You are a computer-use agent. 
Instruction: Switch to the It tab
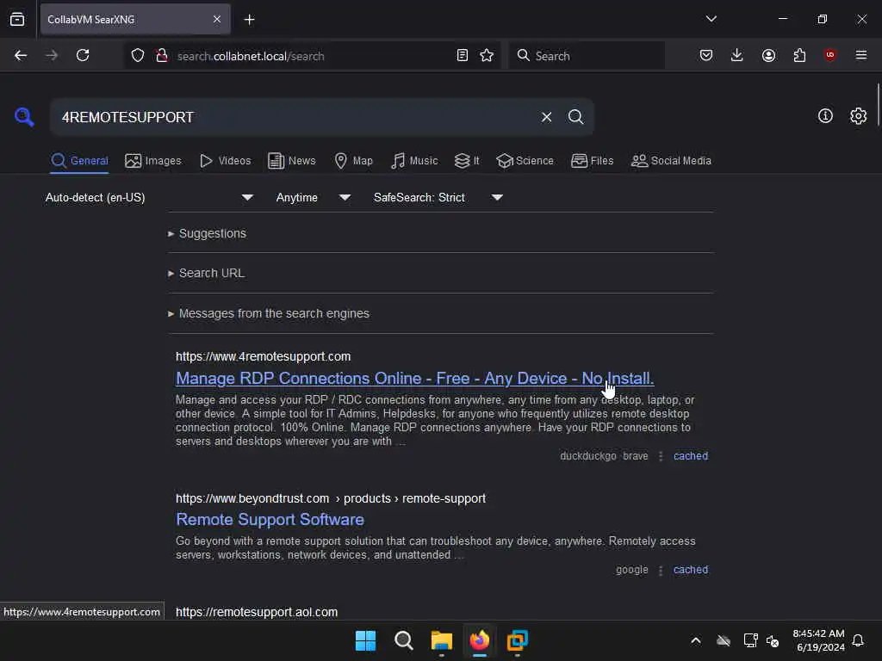[x=467, y=161]
